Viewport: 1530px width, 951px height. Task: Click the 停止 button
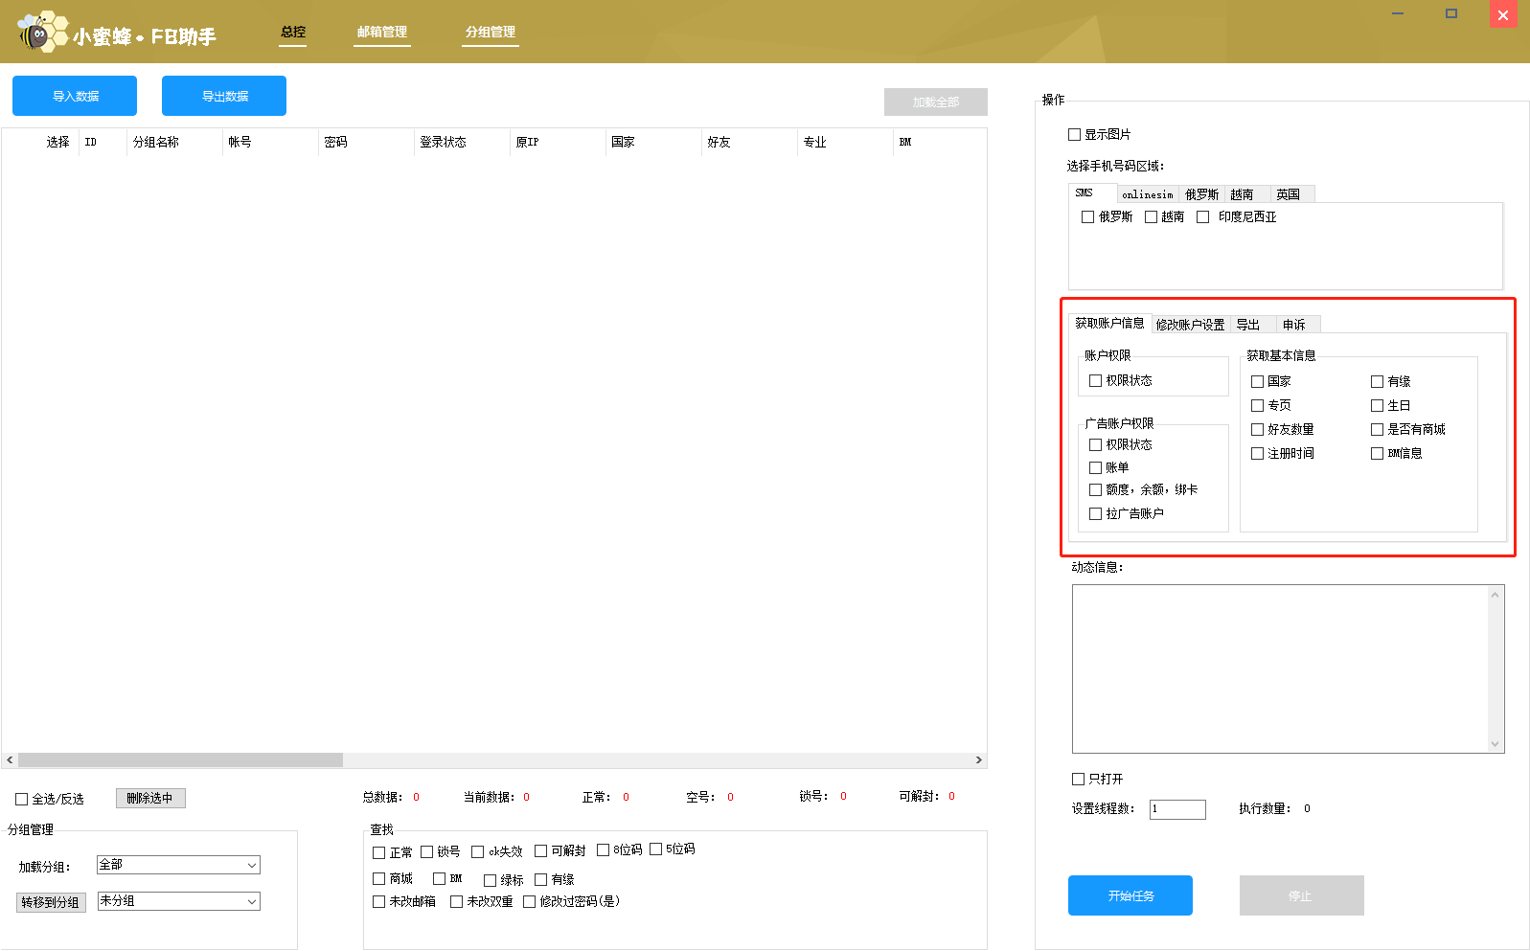tap(1301, 895)
